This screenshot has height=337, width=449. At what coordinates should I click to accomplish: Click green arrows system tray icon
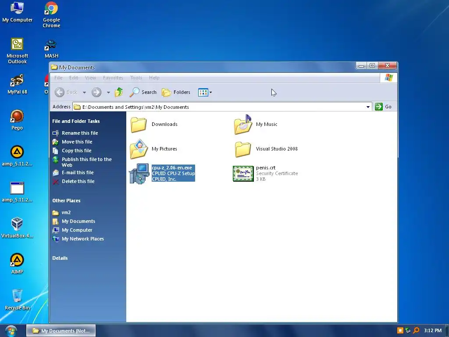click(408, 331)
